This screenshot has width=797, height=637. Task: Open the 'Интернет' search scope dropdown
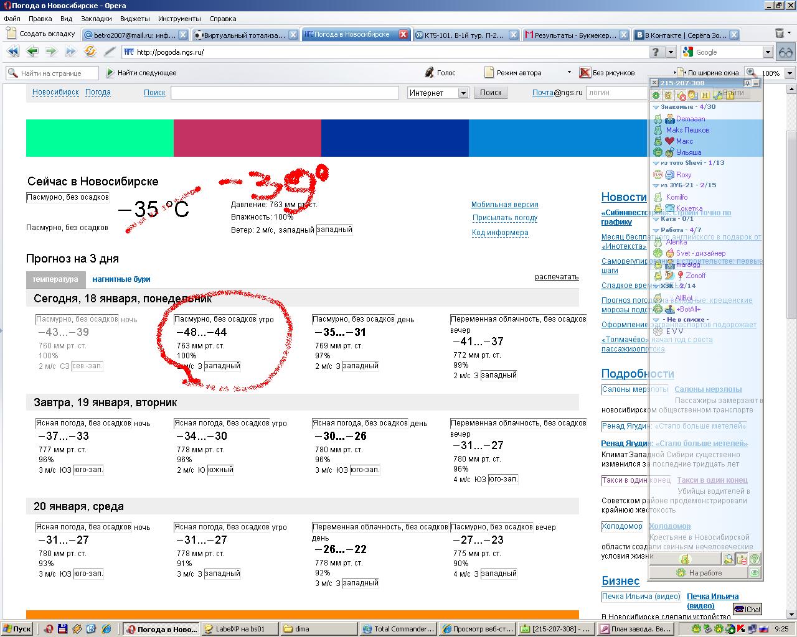click(x=463, y=93)
